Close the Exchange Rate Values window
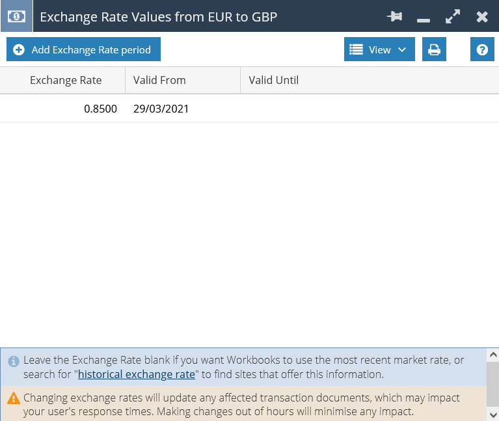 482,17
